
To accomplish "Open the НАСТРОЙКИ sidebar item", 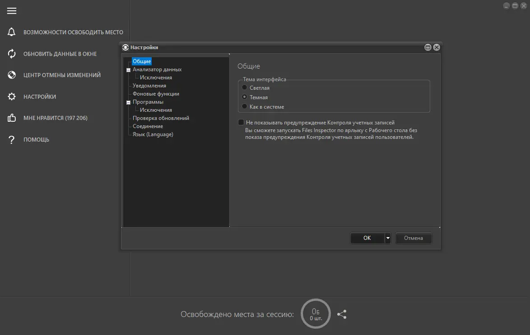I will 40,96.
